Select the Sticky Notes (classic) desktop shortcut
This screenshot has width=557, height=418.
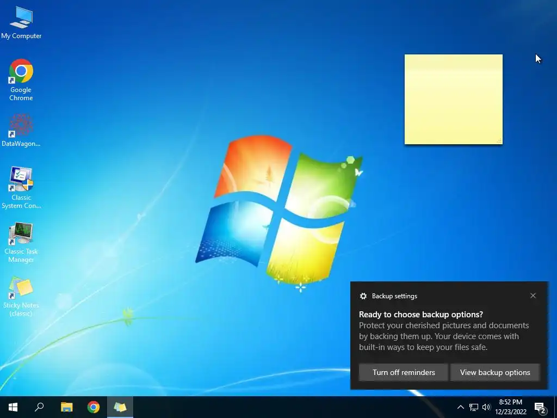click(x=21, y=297)
